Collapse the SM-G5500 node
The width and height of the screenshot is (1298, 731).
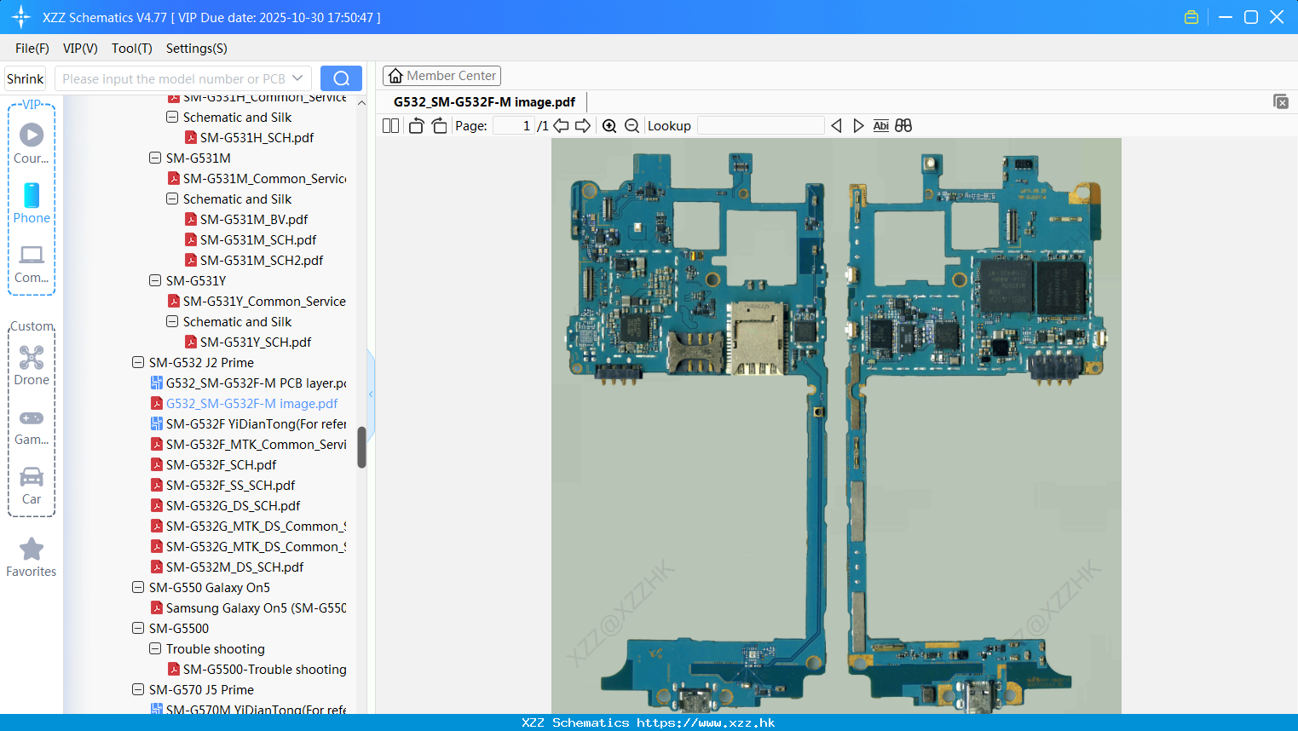tap(138, 629)
